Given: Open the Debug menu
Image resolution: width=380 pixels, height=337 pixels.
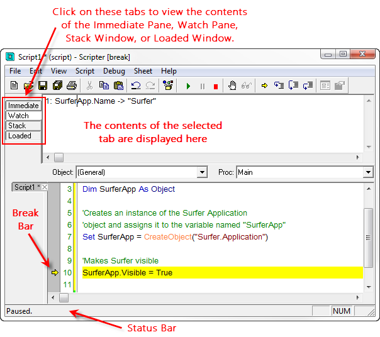Looking at the screenshot, I should (114, 71).
